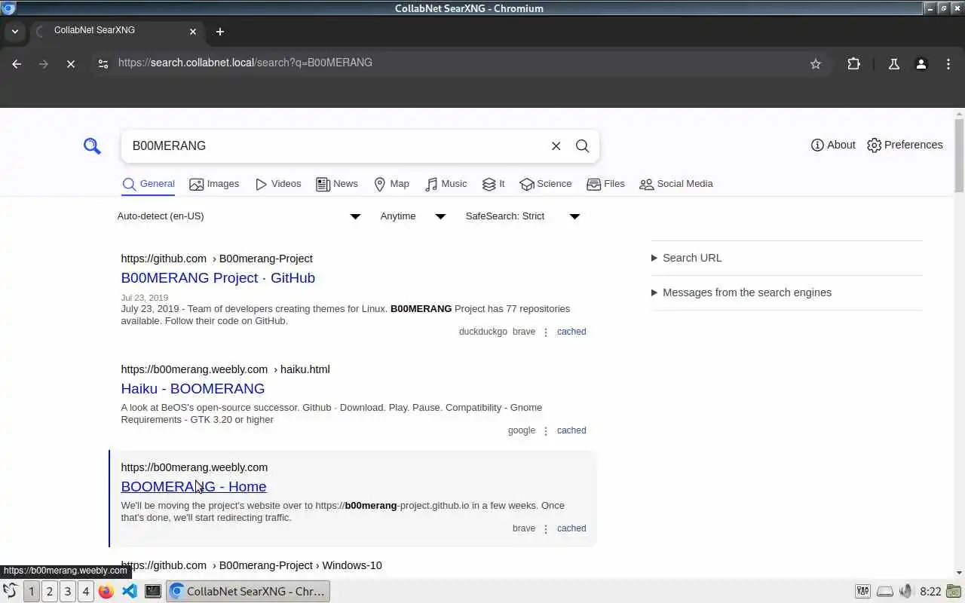Open the more-options dots for Haiku result
This screenshot has width=965, height=603.
tap(546, 431)
